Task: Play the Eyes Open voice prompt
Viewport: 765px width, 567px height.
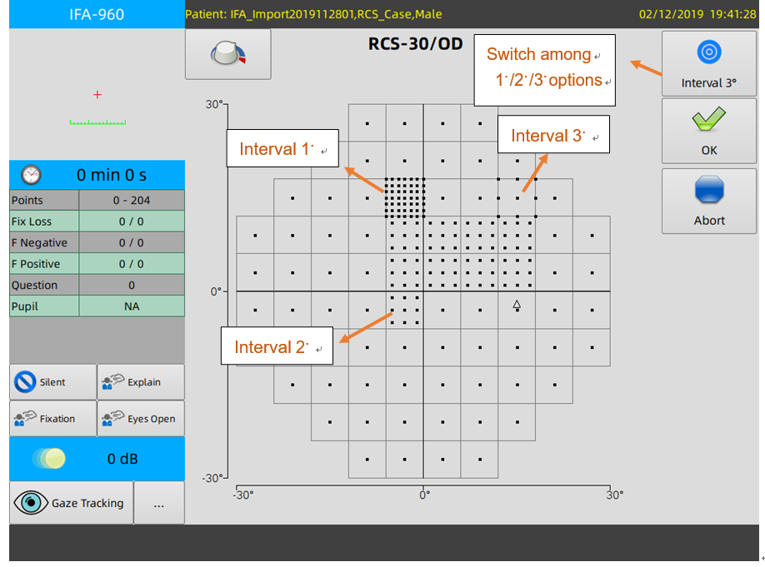Action: coord(140,419)
